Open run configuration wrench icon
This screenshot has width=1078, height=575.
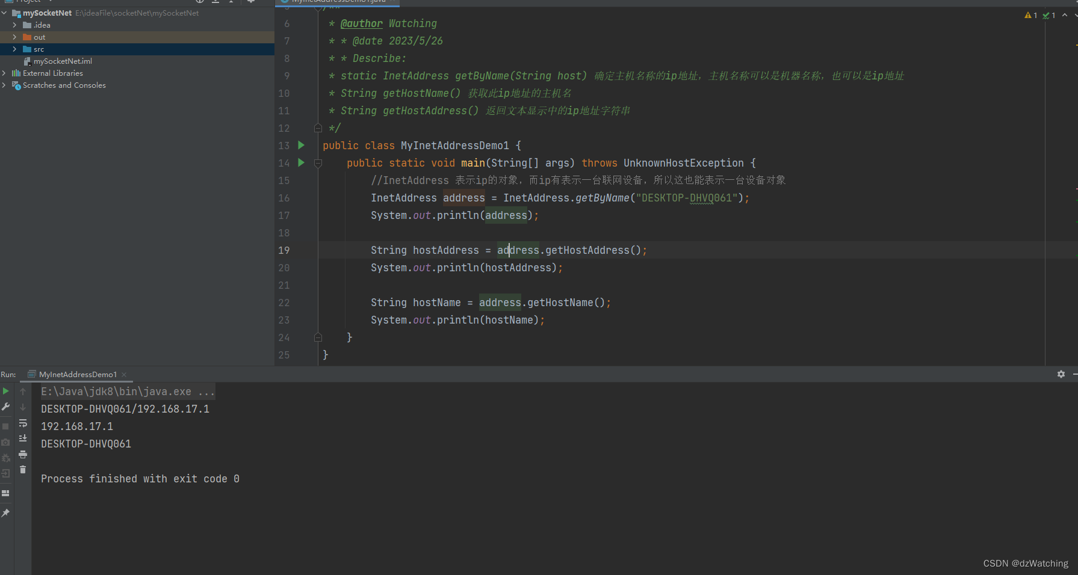pos(6,407)
